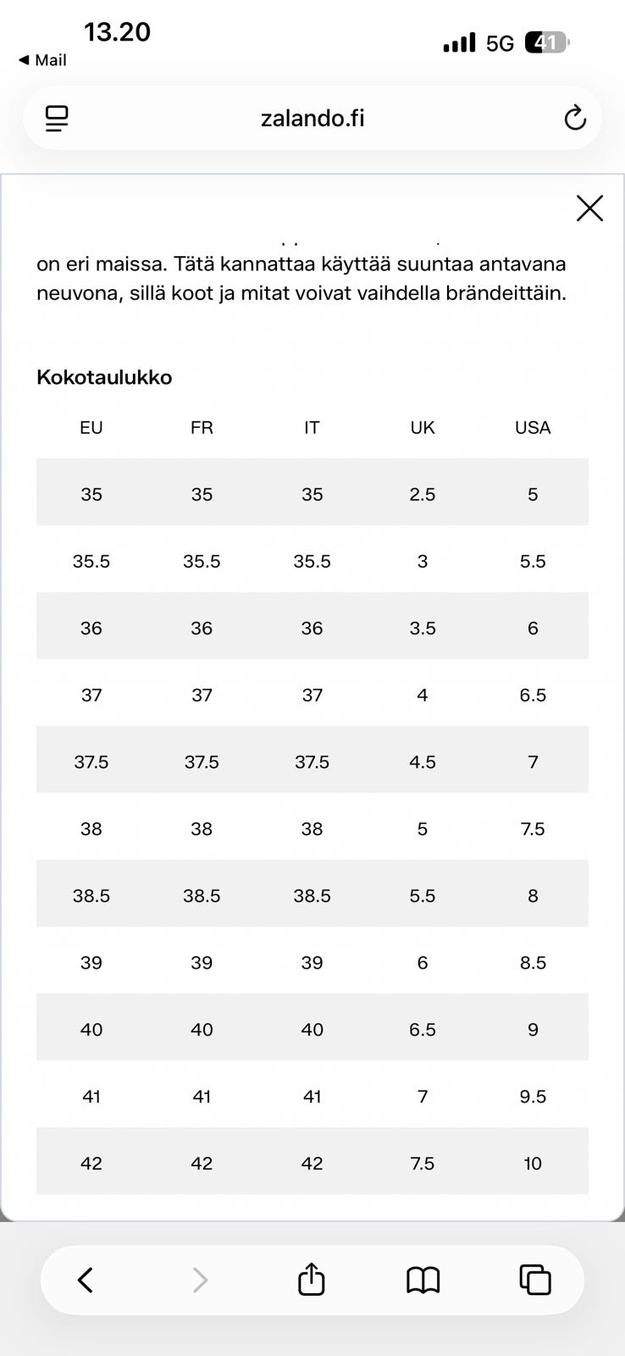Tap the Kokotaulukko heading

point(104,377)
